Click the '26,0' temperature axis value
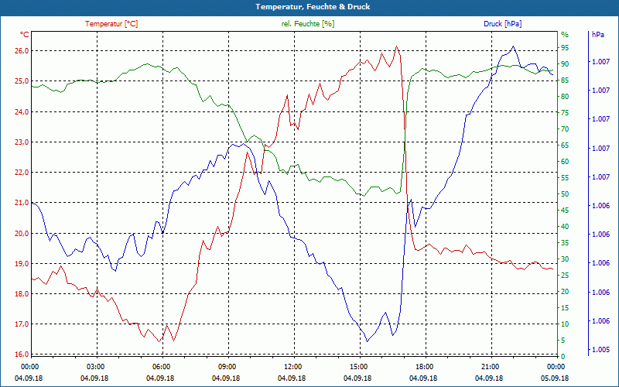 (x=22, y=51)
